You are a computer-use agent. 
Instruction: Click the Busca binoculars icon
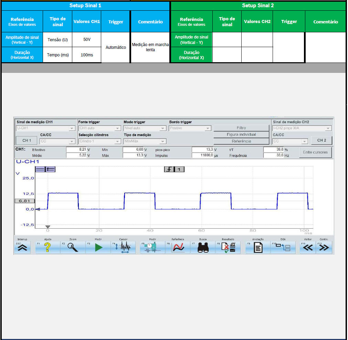click(x=203, y=247)
